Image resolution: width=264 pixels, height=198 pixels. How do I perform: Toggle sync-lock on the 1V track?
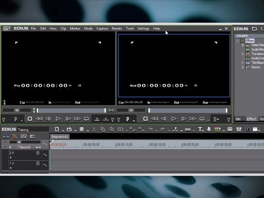45,165
